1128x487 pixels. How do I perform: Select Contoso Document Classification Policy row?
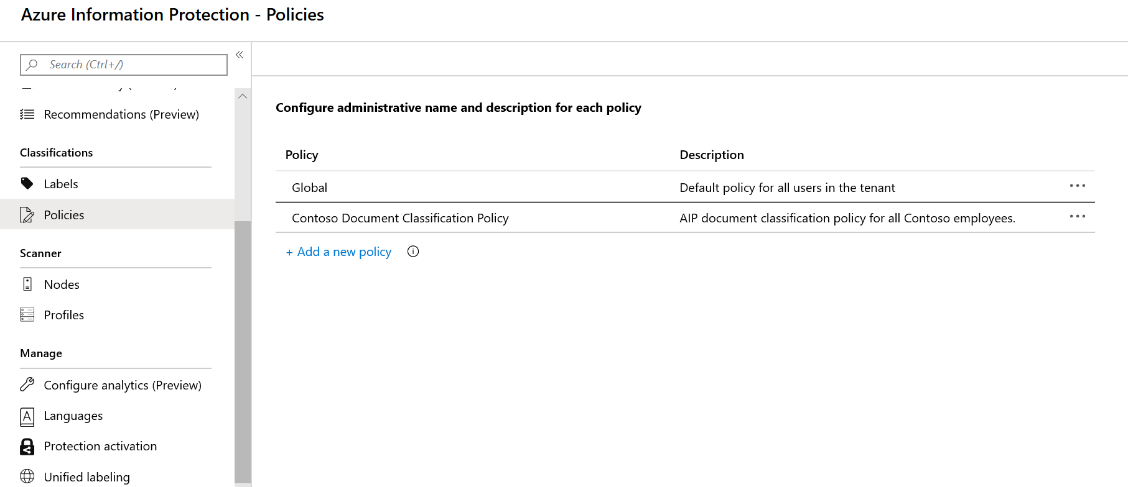pyautogui.click(x=685, y=218)
